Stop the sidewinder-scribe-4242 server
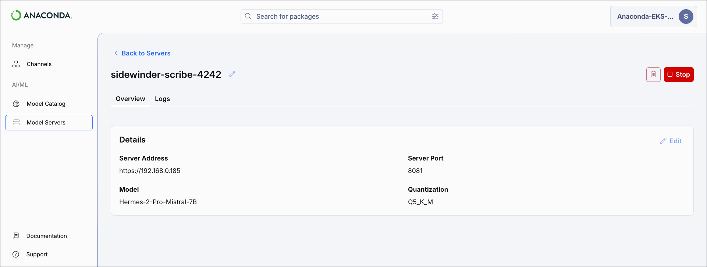Viewport: 707px width, 267px height. coord(679,74)
